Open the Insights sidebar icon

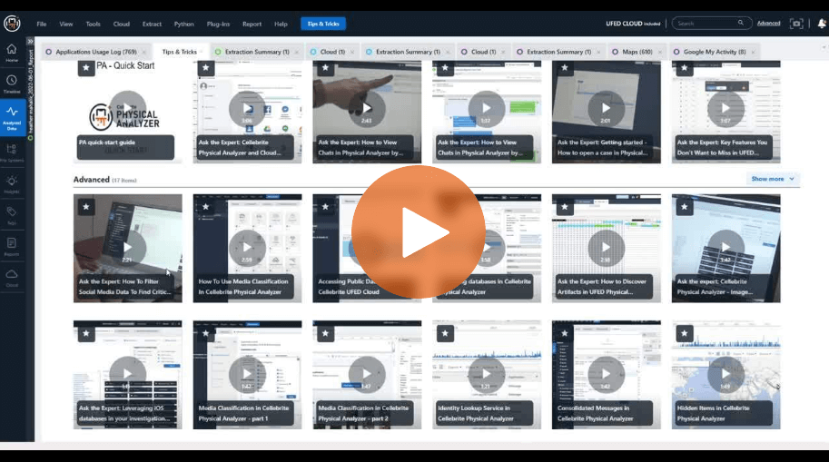pyautogui.click(x=12, y=184)
